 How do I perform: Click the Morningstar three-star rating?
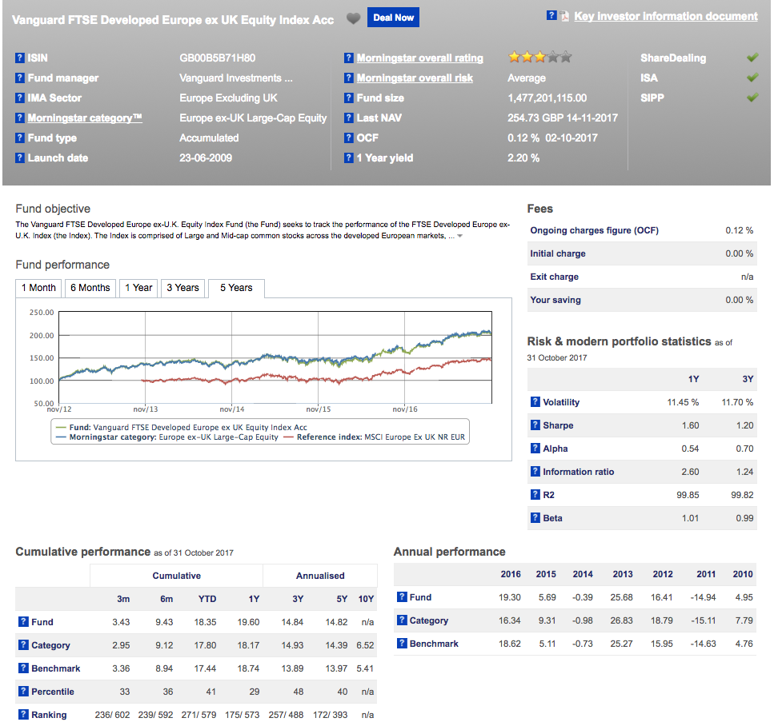pos(539,58)
